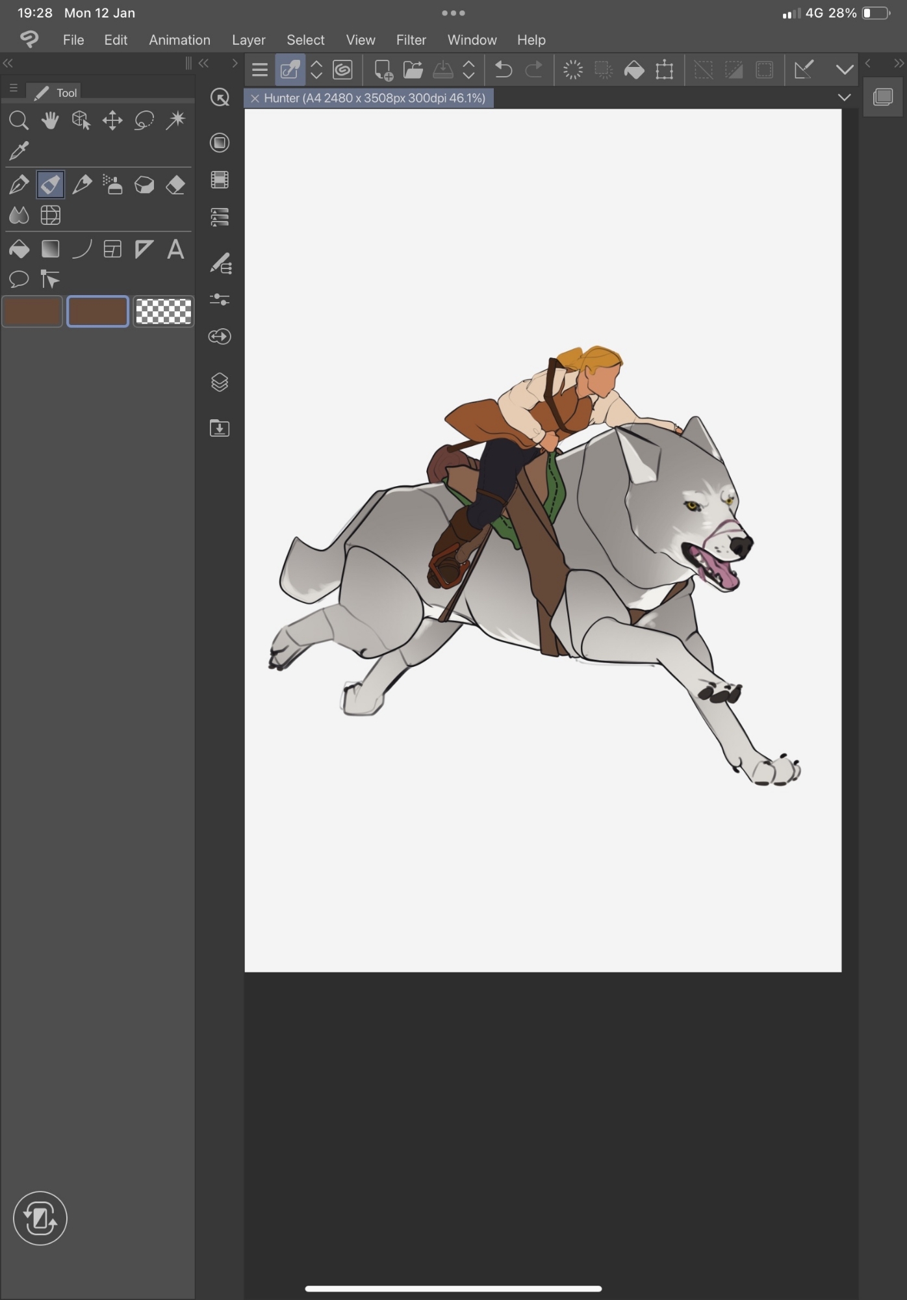This screenshot has width=907, height=1300.
Task: Open the Filter menu
Action: [x=411, y=40]
